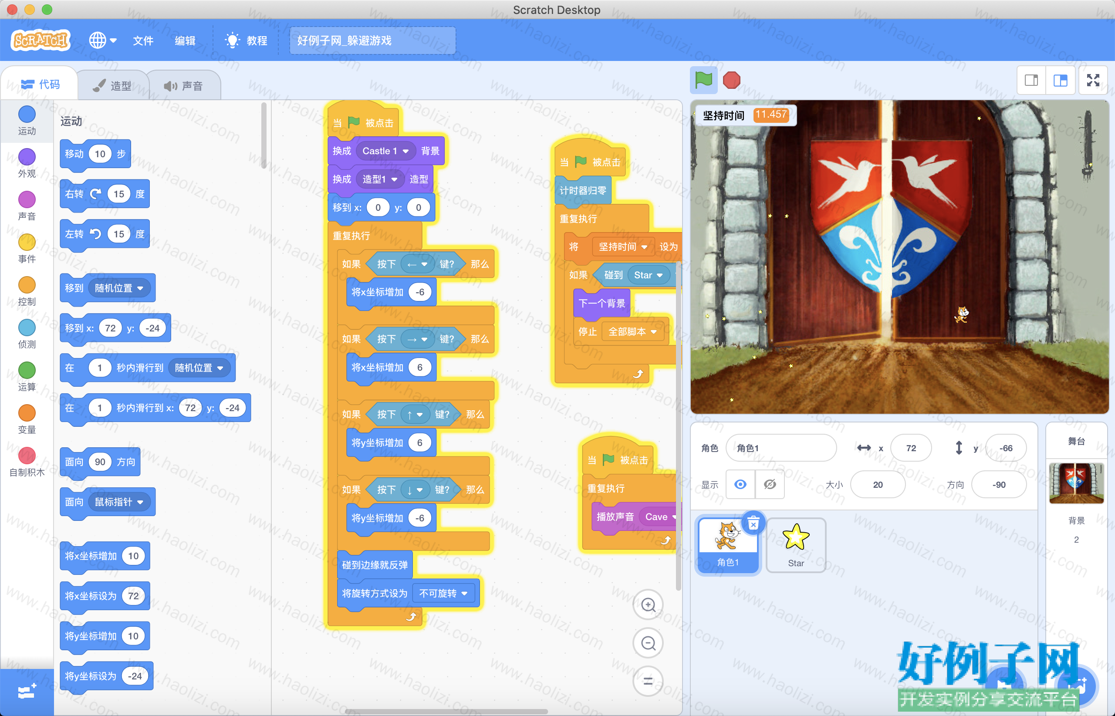Select the Star sprite thumbnail
The height and width of the screenshot is (716, 1115).
coord(796,545)
